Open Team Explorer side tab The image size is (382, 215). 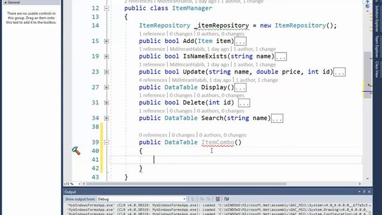[x=377, y=47]
